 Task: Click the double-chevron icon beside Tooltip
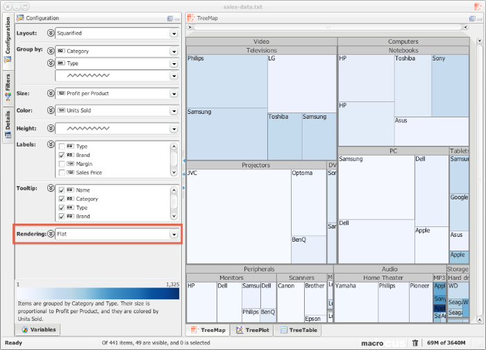pos(51,188)
